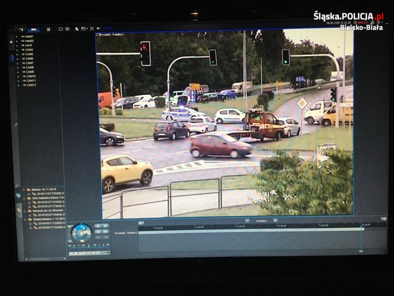Open the highlighted camera list sidebar tab

(x=11, y=58)
